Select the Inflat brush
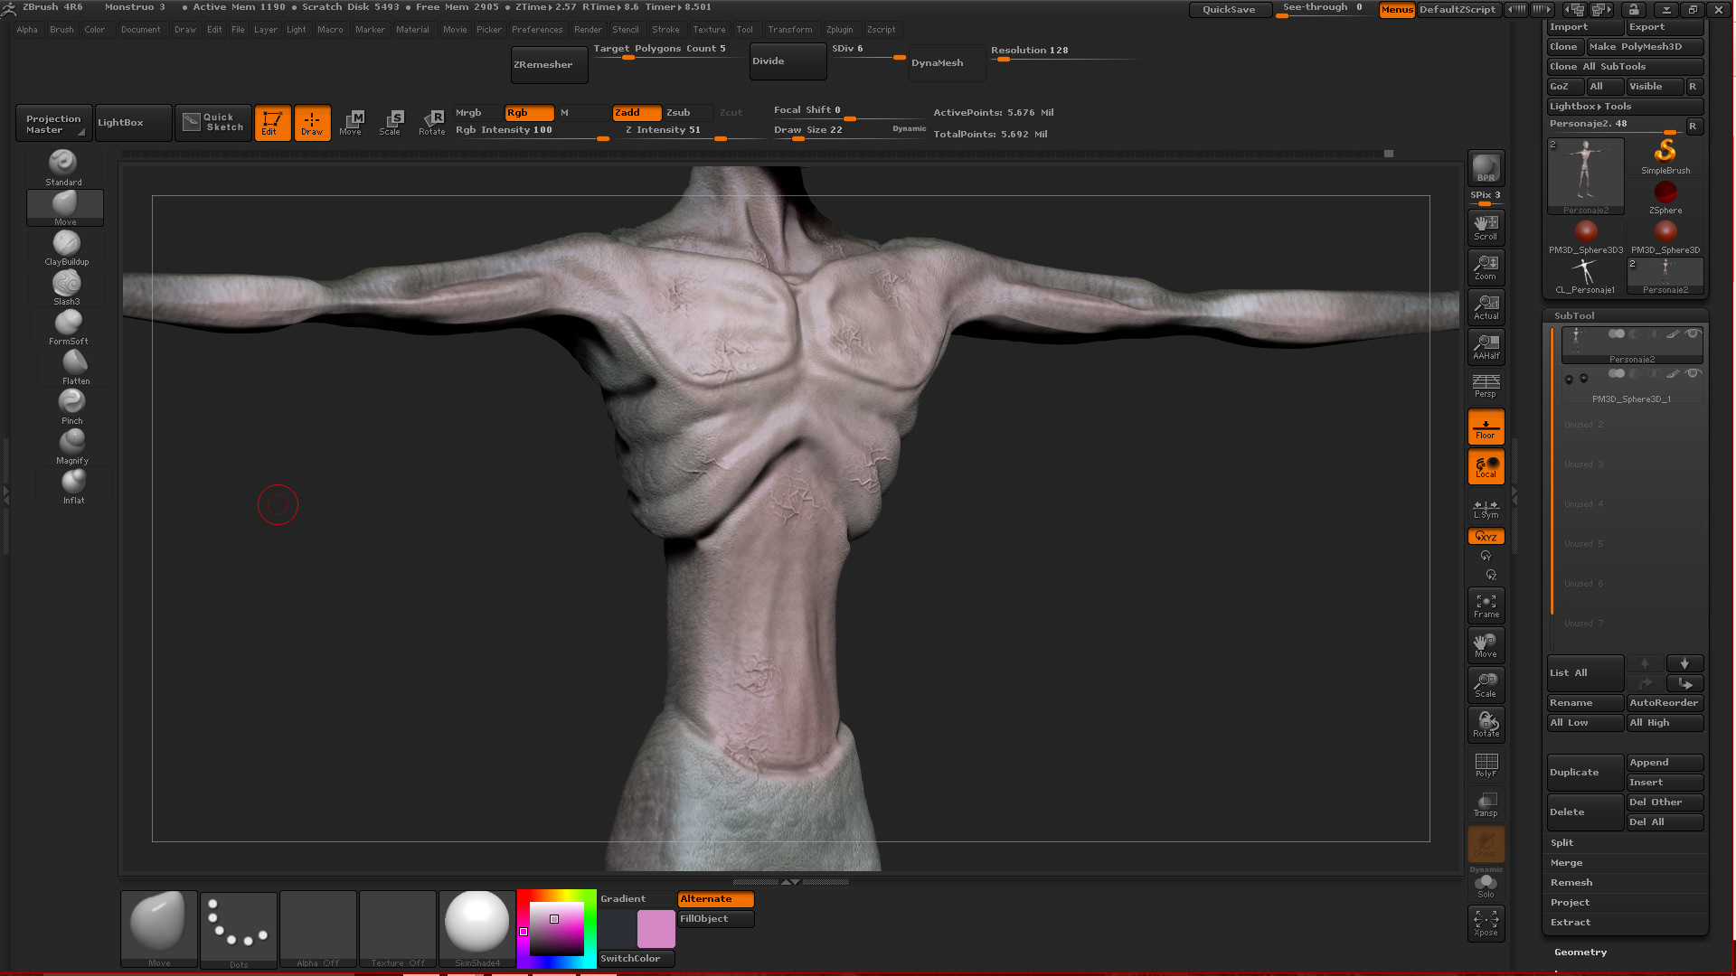 tap(73, 482)
